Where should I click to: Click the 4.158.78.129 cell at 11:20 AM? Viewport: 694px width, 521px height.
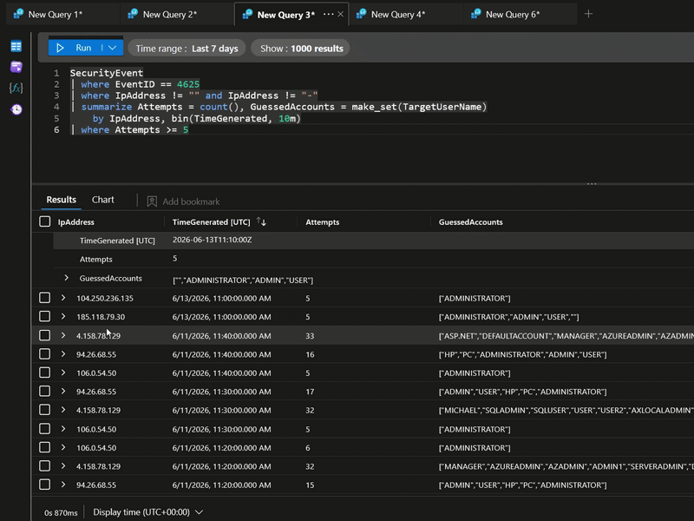pos(98,466)
